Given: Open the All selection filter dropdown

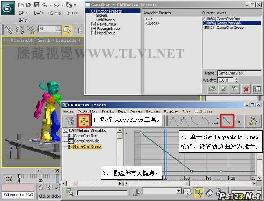Looking at the screenshot, I should 58,28.
